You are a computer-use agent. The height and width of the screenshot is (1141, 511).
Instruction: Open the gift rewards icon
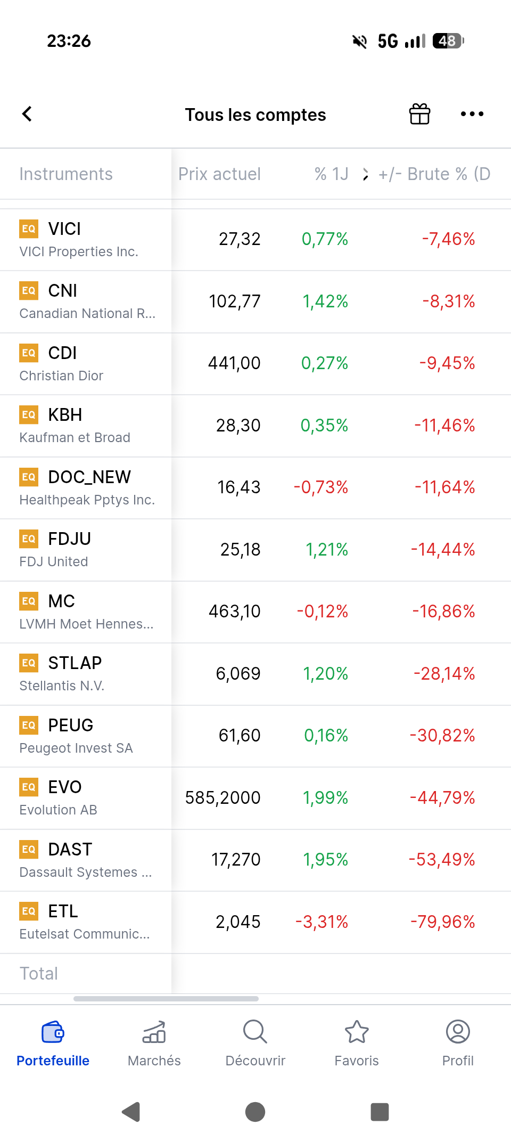point(419,114)
